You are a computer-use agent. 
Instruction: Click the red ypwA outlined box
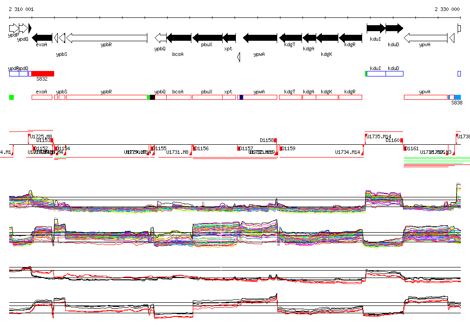(260, 97)
